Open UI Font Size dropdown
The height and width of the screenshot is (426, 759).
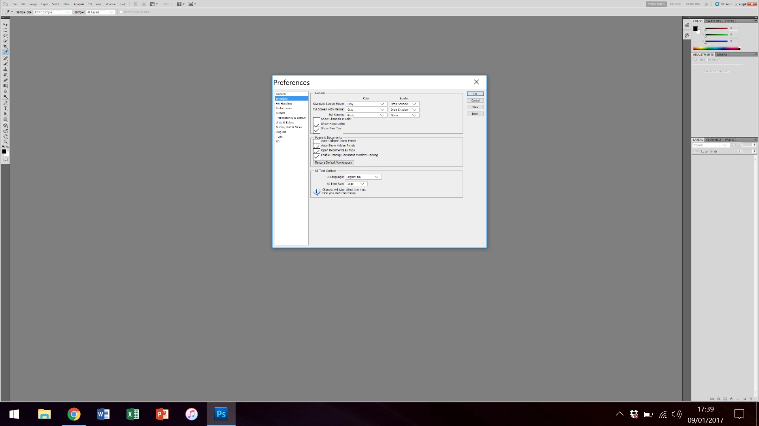[x=356, y=184]
